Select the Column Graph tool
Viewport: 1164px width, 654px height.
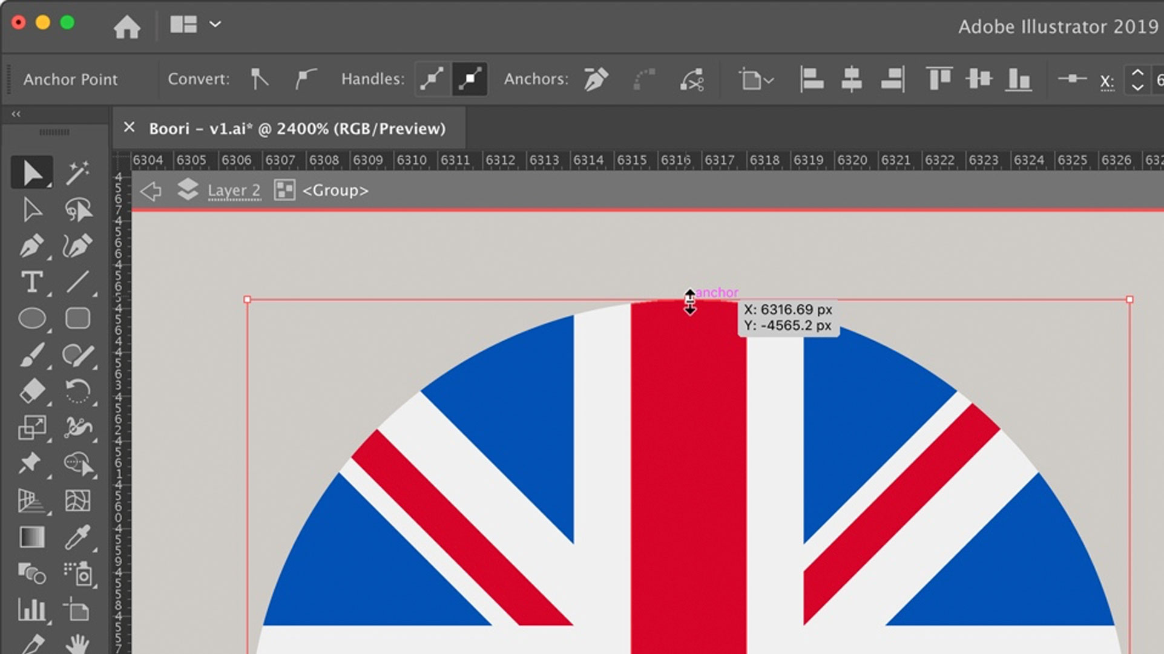(x=31, y=610)
